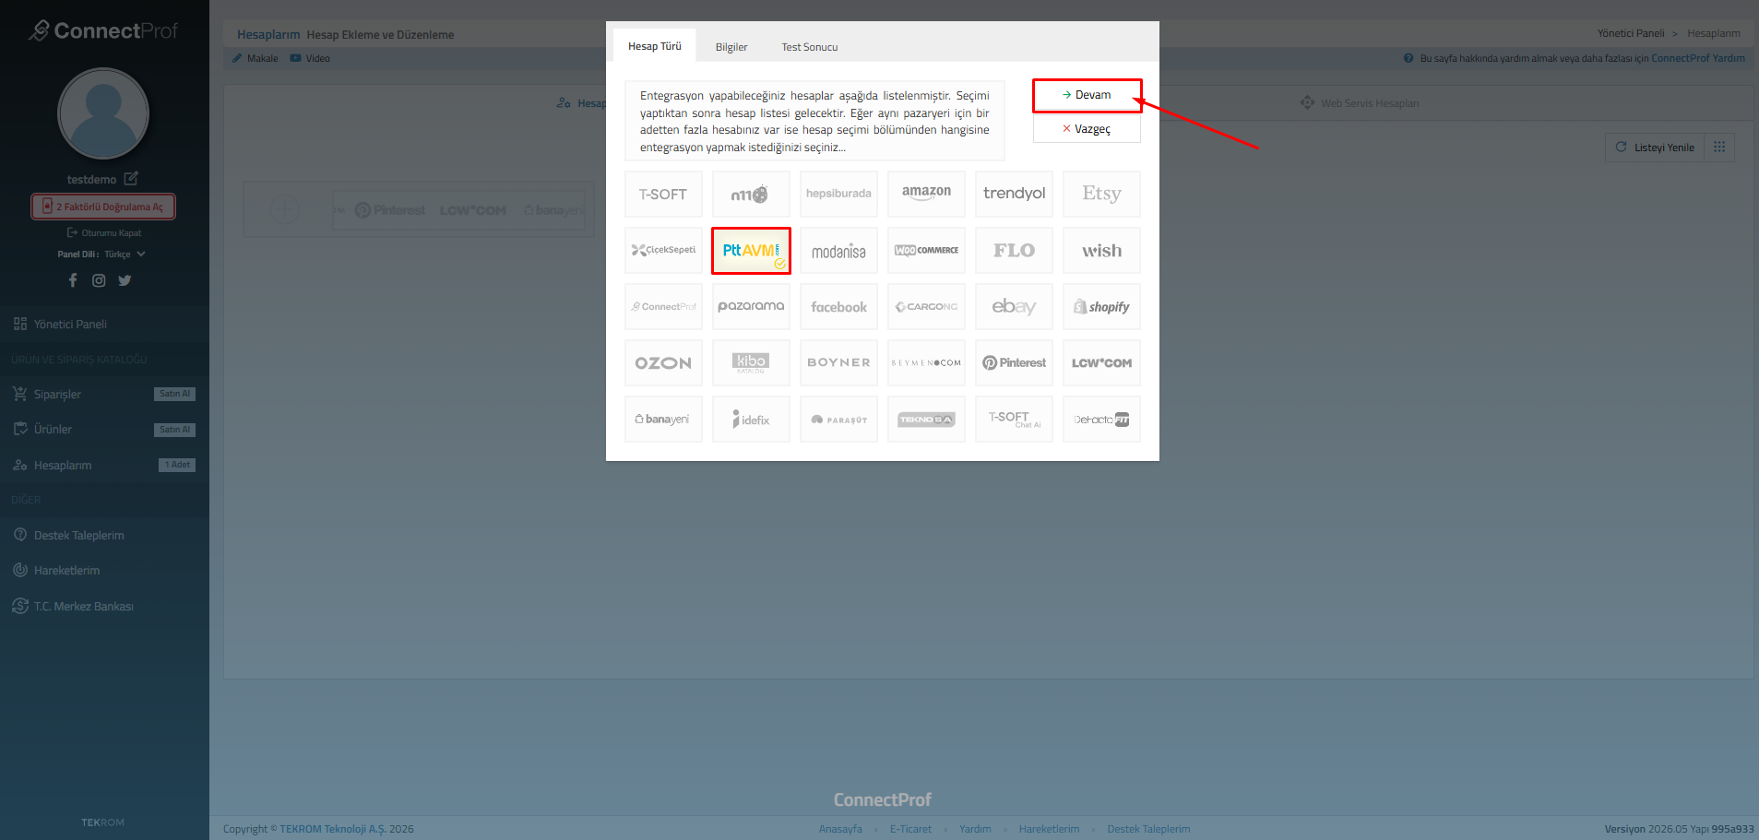Expand the Panel Dili language dropdown
Image resolution: width=1759 pixels, height=840 pixels.
pyautogui.click(x=124, y=254)
